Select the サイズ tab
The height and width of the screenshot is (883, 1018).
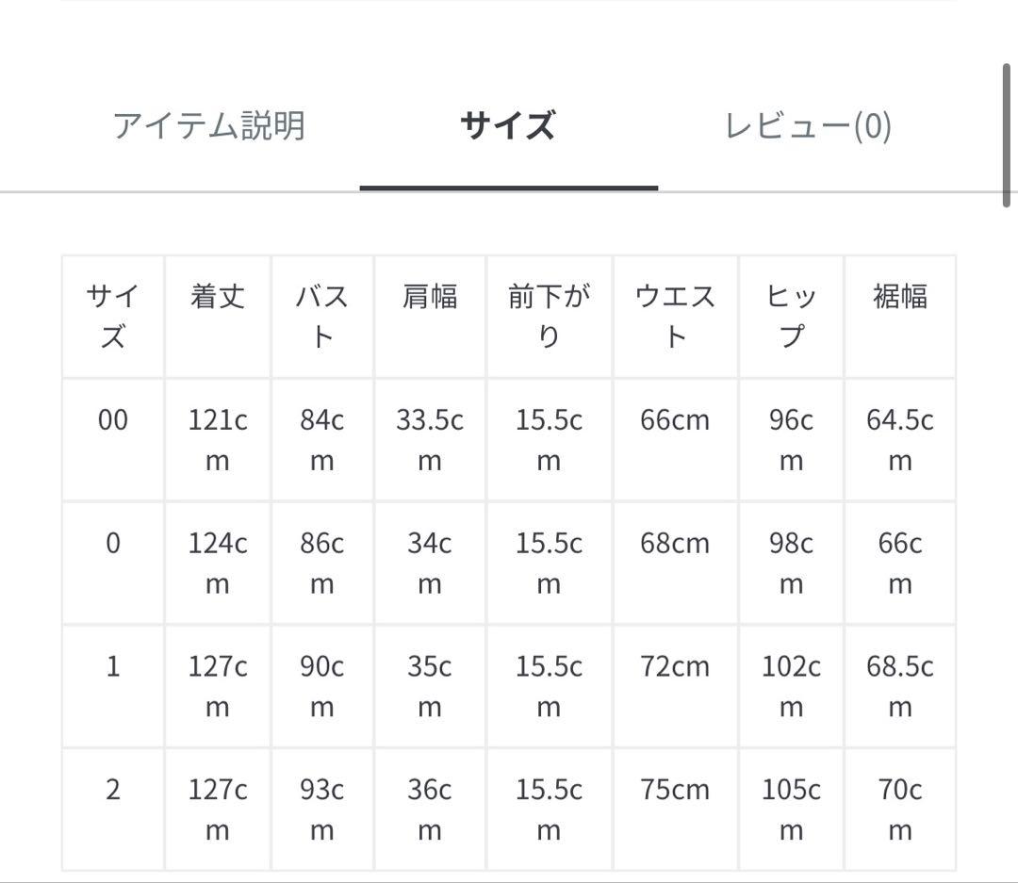[x=506, y=124]
